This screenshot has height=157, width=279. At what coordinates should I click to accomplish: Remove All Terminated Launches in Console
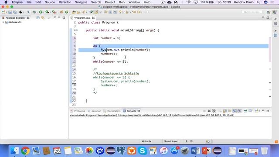click(x=214, y=111)
